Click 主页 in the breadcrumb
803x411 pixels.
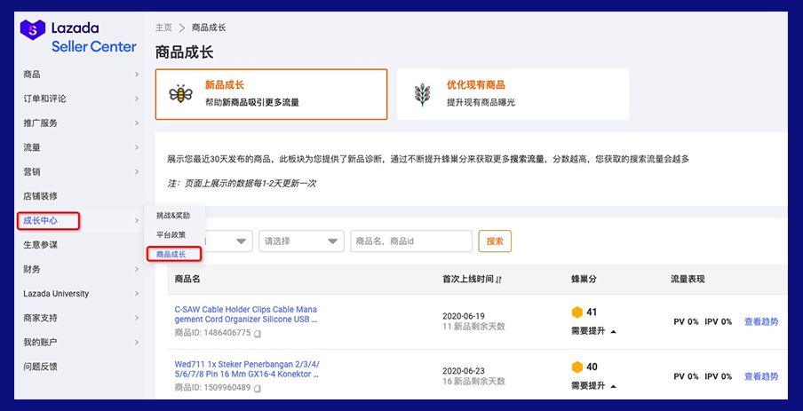163,28
